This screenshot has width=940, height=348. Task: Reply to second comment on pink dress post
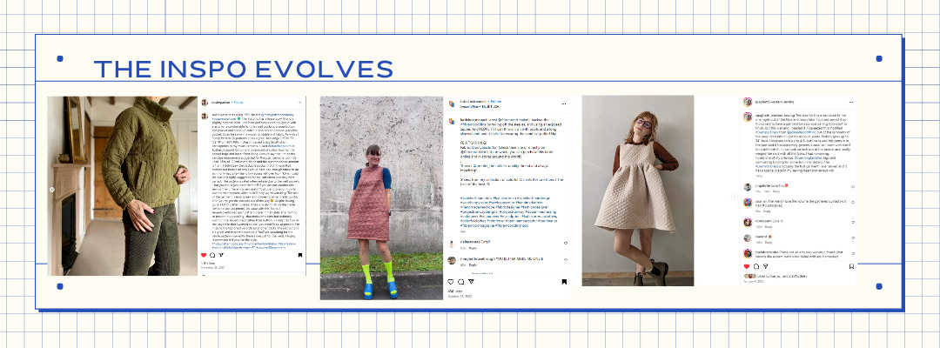[x=473, y=264]
